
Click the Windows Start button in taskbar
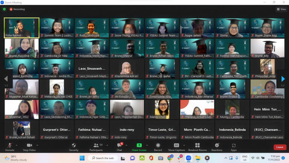pyautogui.click(x=82, y=158)
